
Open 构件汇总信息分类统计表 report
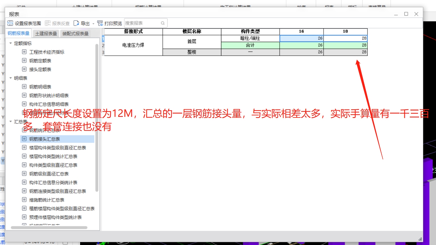pos(53,182)
